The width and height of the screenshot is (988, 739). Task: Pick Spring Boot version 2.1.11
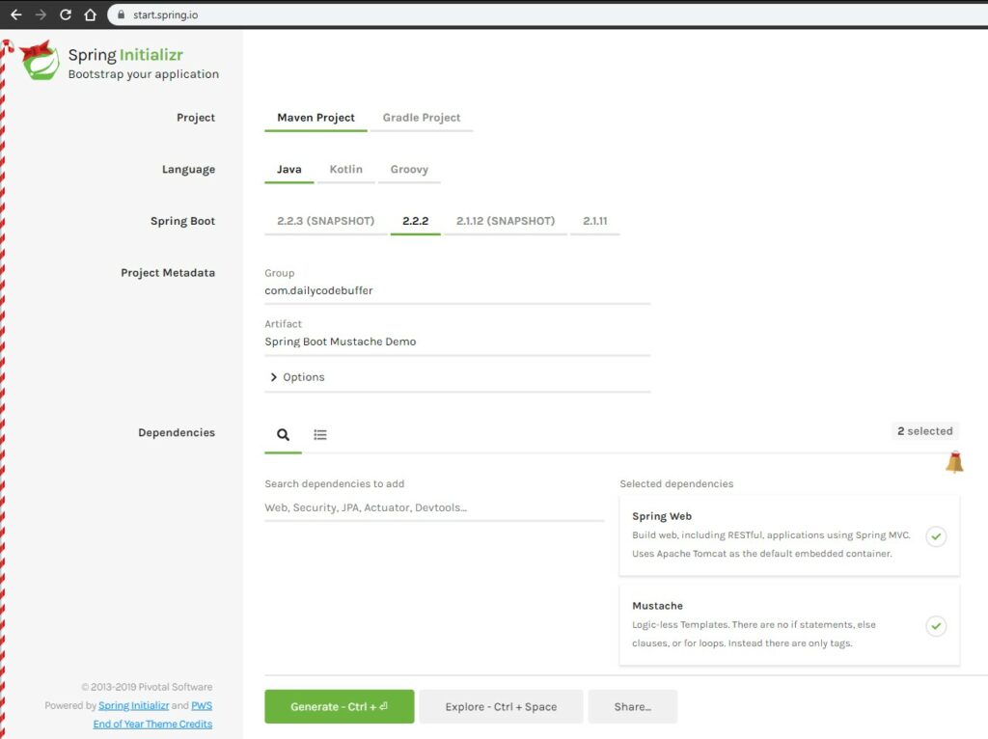(x=594, y=221)
